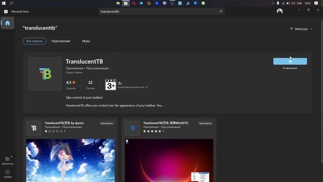Screen dimensions: 323x182
Task: Expand the Filters dropdown
Action: tap(301, 29)
